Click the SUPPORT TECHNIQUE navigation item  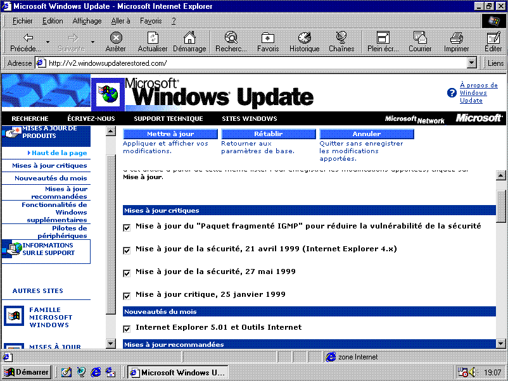tap(168, 119)
